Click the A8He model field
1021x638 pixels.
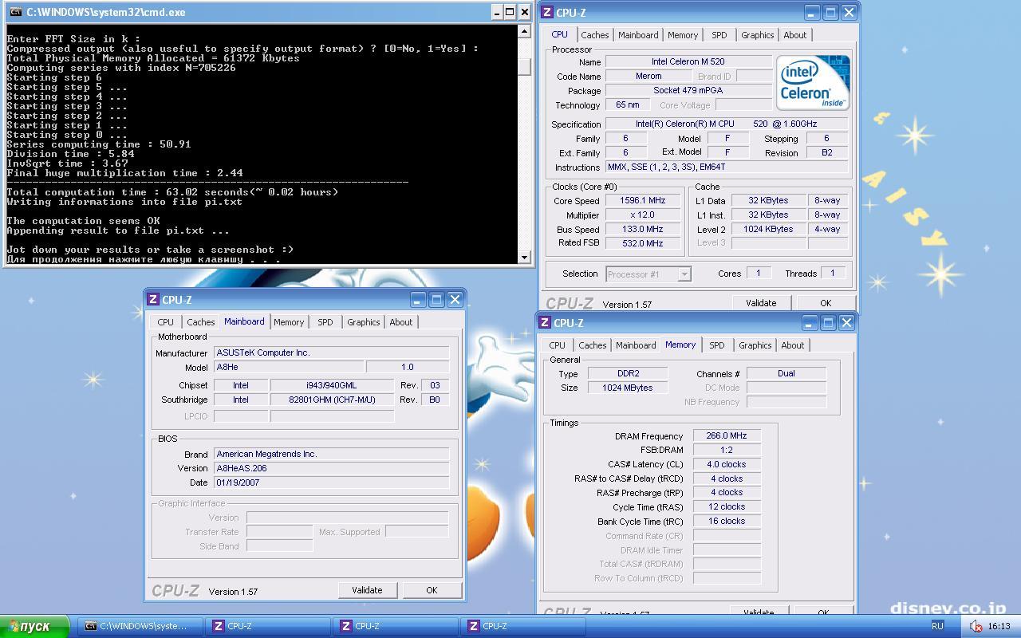tap(289, 367)
